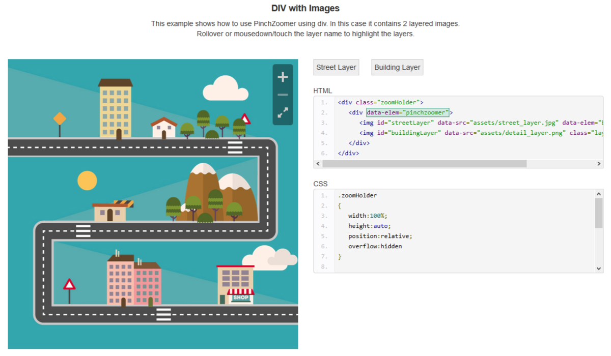The height and width of the screenshot is (356, 611).
Task: Click the zoom out minus icon
Action: pyautogui.click(x=283, y=95)
